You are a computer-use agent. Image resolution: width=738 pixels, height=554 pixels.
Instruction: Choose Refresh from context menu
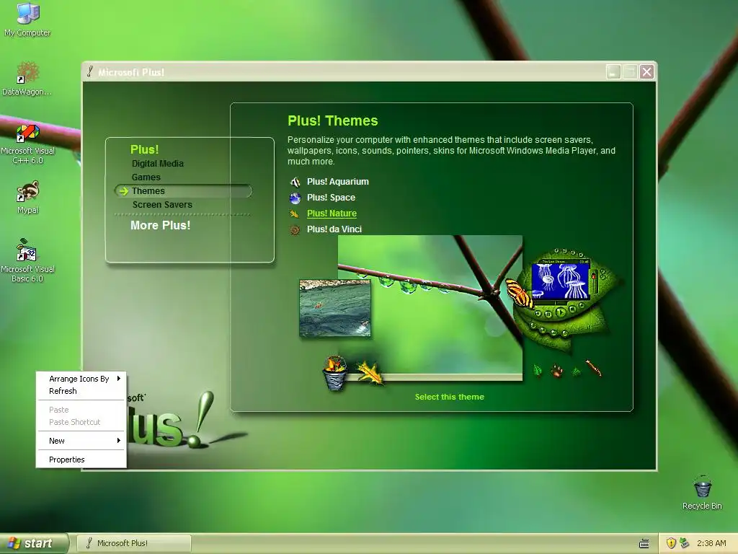point(81,391)
